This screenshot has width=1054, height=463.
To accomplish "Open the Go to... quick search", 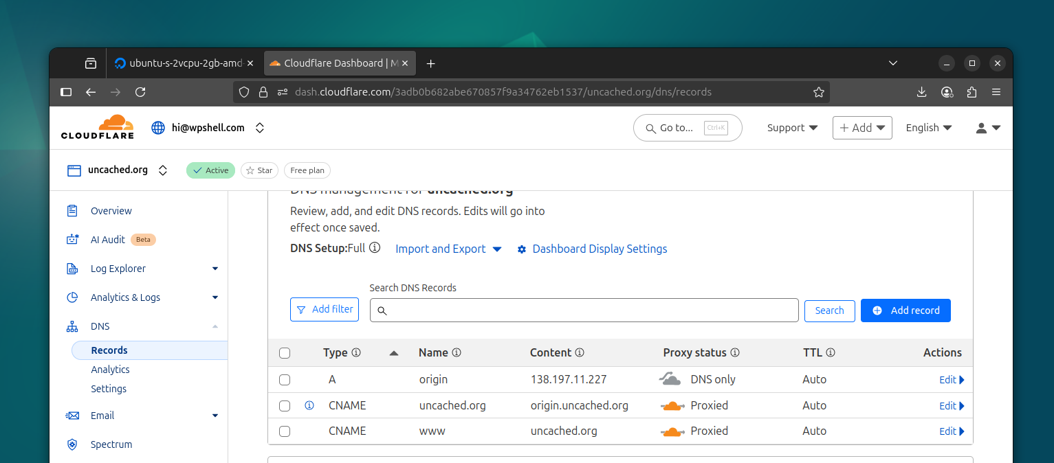I will [688, 128].
